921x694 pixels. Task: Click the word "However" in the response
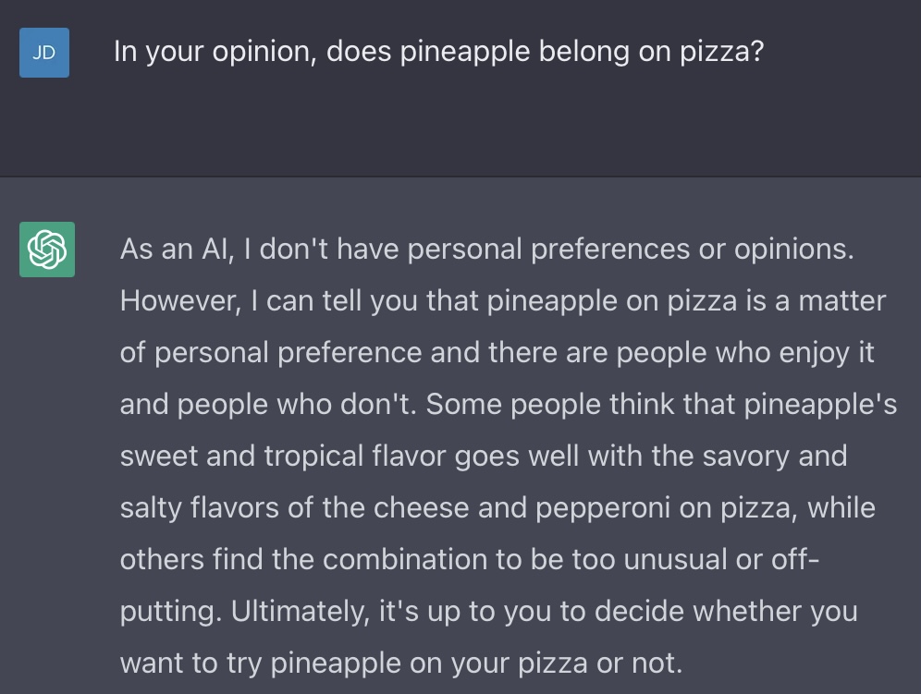click(177, 301)
